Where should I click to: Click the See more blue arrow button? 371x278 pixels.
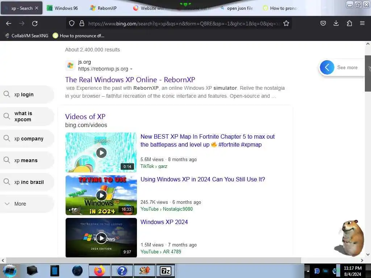pyautogui.click(x=327, y=67)
